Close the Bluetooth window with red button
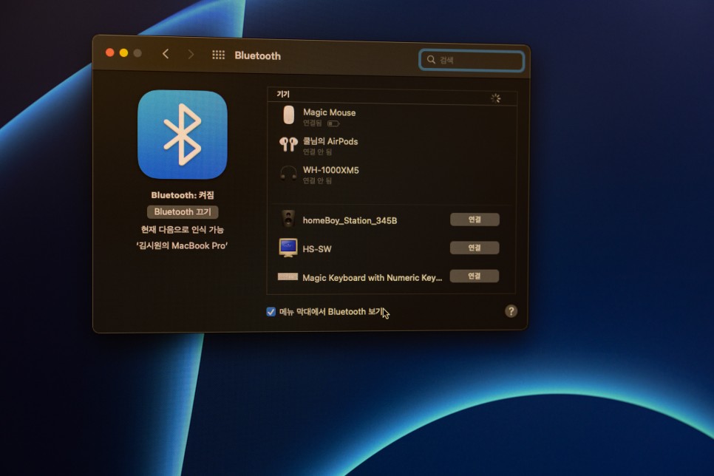Image resolution: width=714 pixels, height=476 pixels. tap(109, 52)
